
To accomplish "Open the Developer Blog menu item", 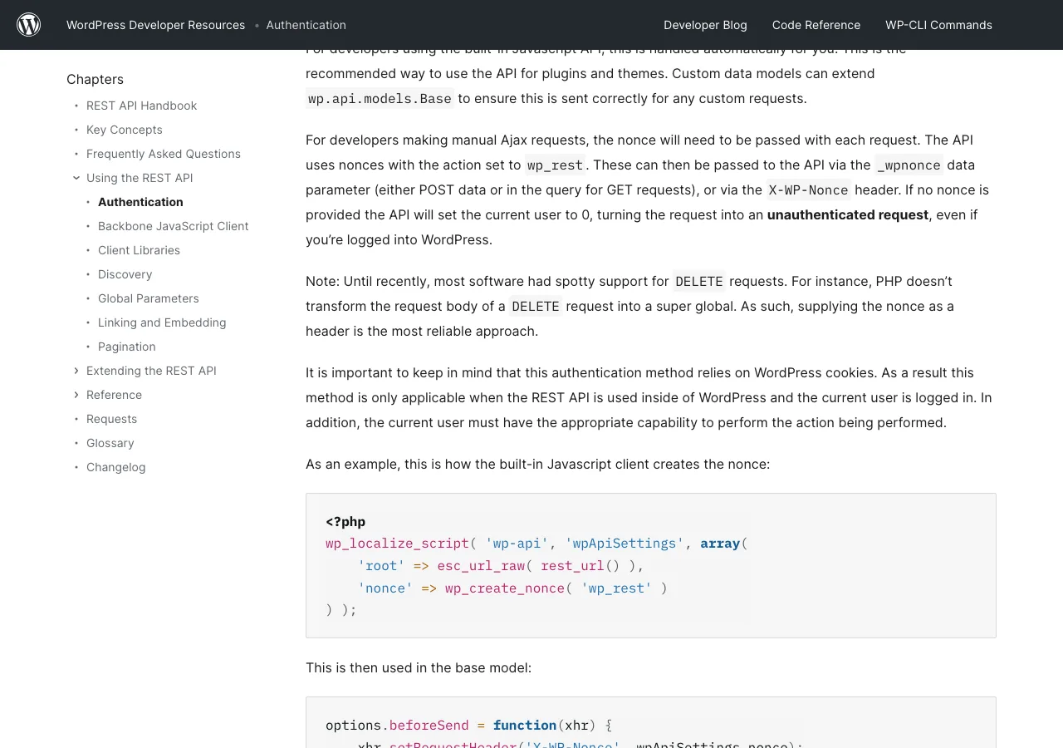I will click(705, 25).
